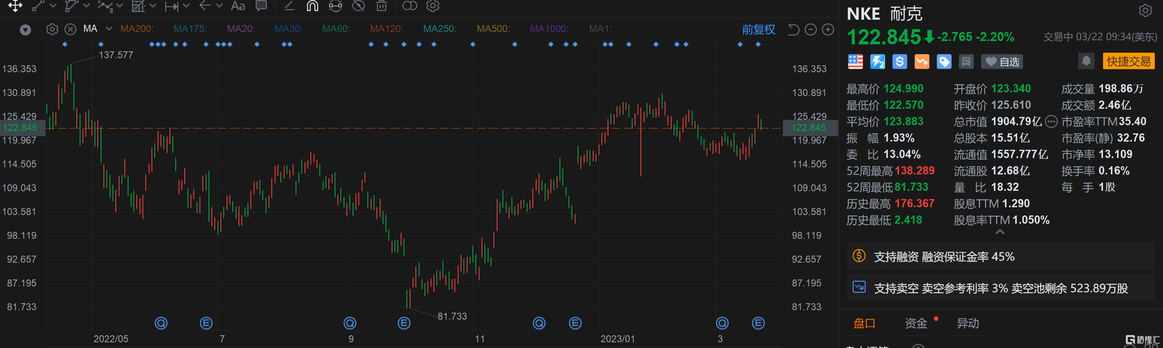Select the arrow annotation tool
Viewport: 1163px width, 348px height.
tap(204, 5)
